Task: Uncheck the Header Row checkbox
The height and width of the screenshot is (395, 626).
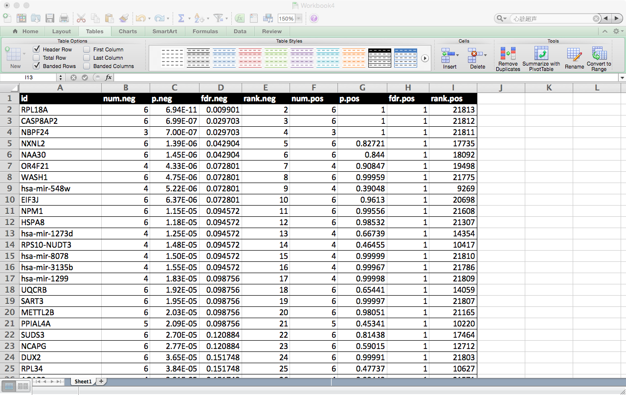Action: (36, 49)
